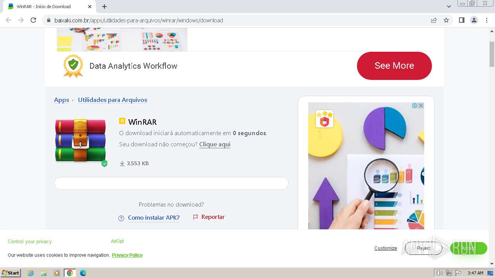Select the WinRAR - Início de Download tab
Viewport: 495px width, 278px height.
[x=49, y=7]
